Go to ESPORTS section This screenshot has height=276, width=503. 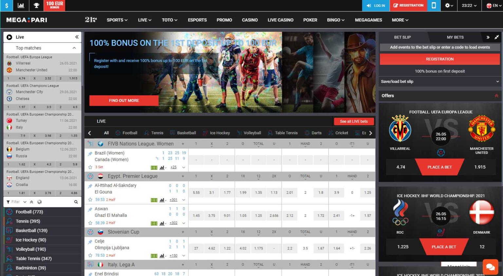pos(197,20)
